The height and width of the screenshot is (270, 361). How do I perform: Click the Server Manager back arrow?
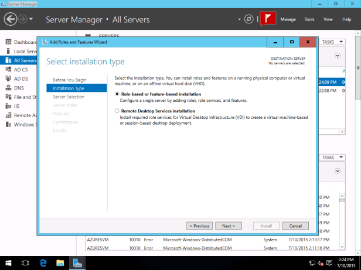pyautogui.click(x=11, y=19)
